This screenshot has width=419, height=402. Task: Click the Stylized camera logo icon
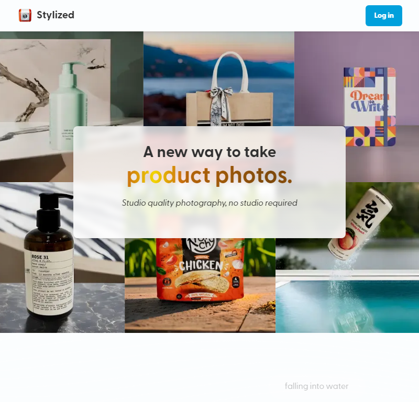tap(25, 15)
